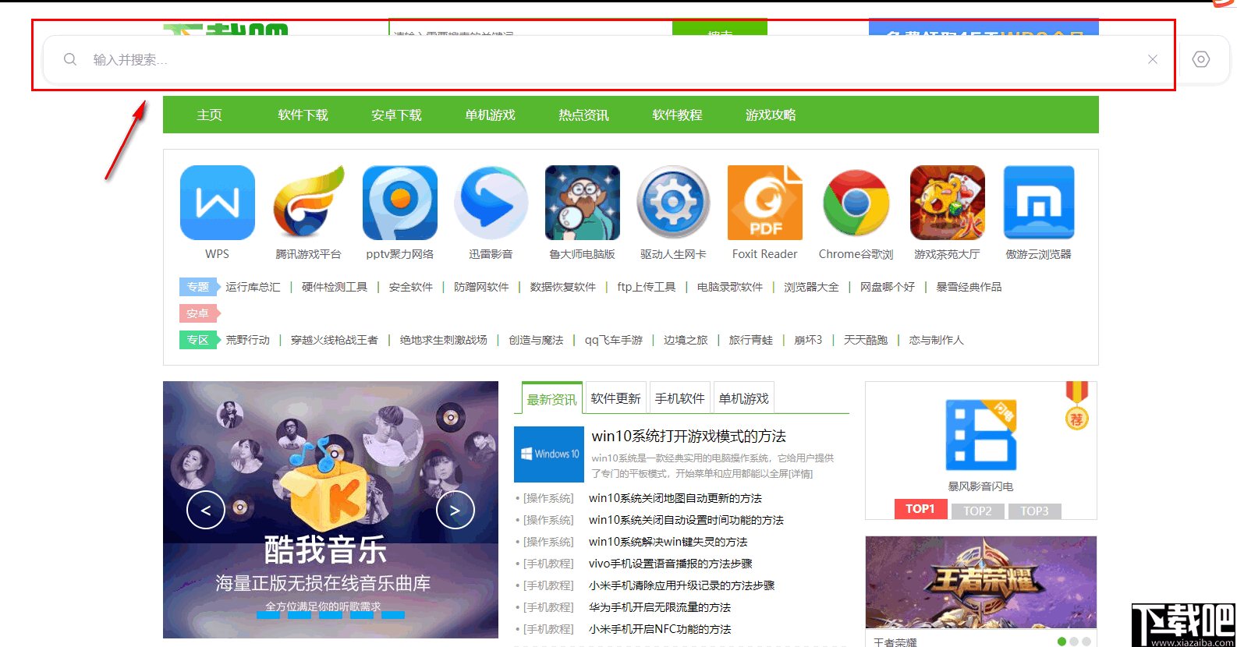This screenshot has width=1237, height=647.
Task: Open 游戏攻略 navigation item
Action: 771,115
